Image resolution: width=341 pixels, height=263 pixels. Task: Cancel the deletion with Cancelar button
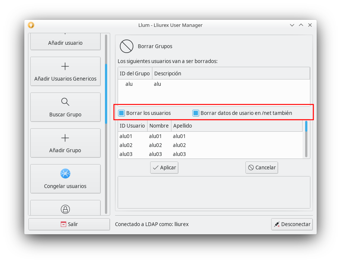tap(261, 167)
